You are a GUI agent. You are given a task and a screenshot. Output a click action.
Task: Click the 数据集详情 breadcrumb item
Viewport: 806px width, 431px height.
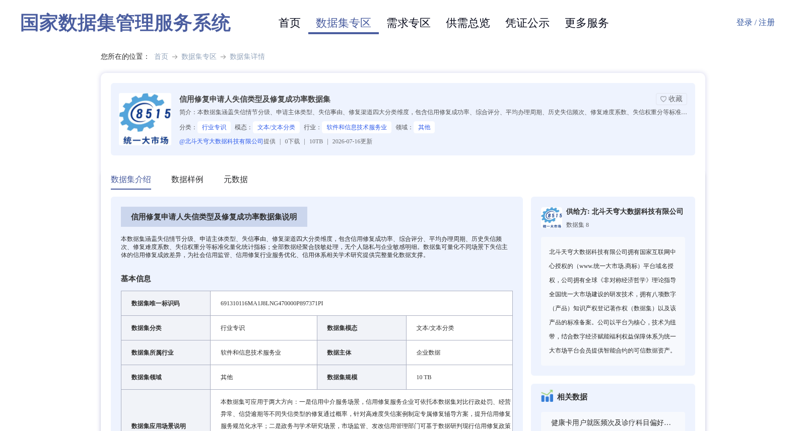pos(247,57)
